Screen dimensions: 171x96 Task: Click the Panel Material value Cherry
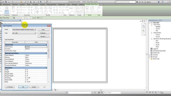[36, 55]
